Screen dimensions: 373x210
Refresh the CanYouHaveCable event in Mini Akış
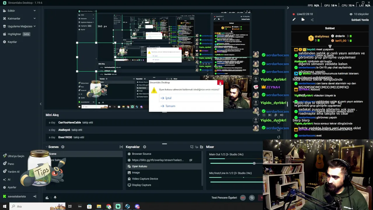pyautogui.click(x=279, y=123)
